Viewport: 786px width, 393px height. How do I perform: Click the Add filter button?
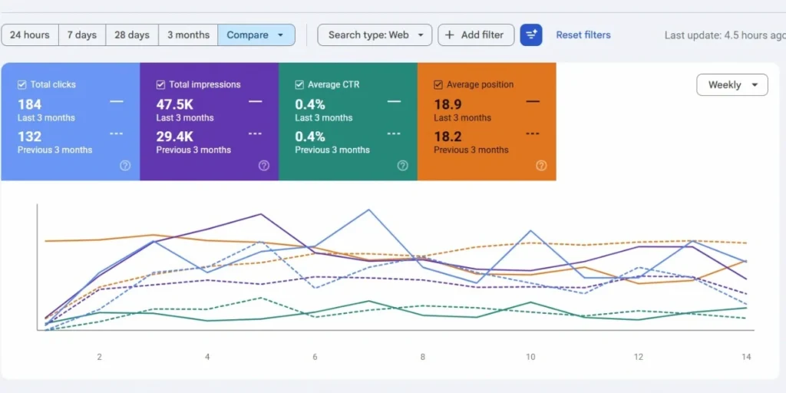tap(476, 35)
